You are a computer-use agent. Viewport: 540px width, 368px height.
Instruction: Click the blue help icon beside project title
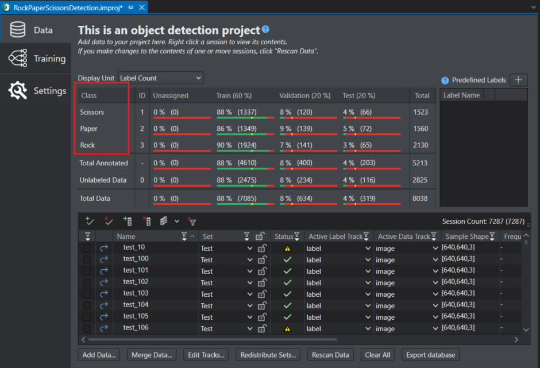pos(265,30)
